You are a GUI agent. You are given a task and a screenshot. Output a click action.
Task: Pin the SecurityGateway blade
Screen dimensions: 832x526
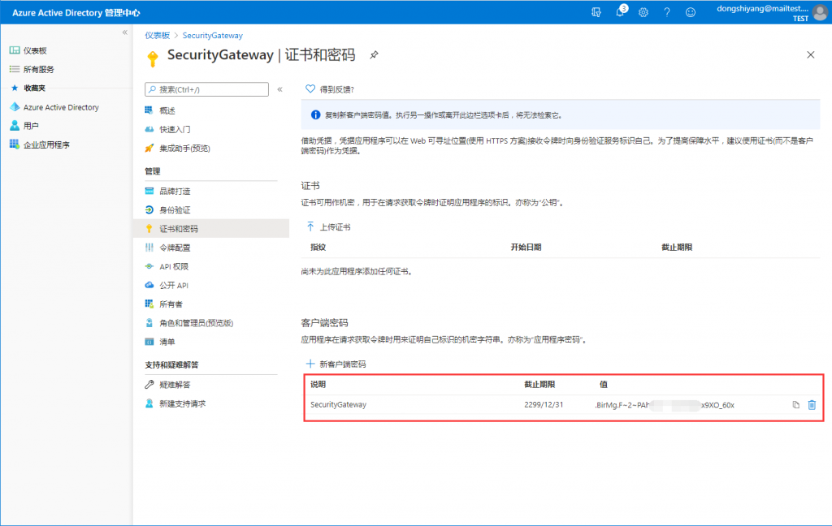coord(374,54)
